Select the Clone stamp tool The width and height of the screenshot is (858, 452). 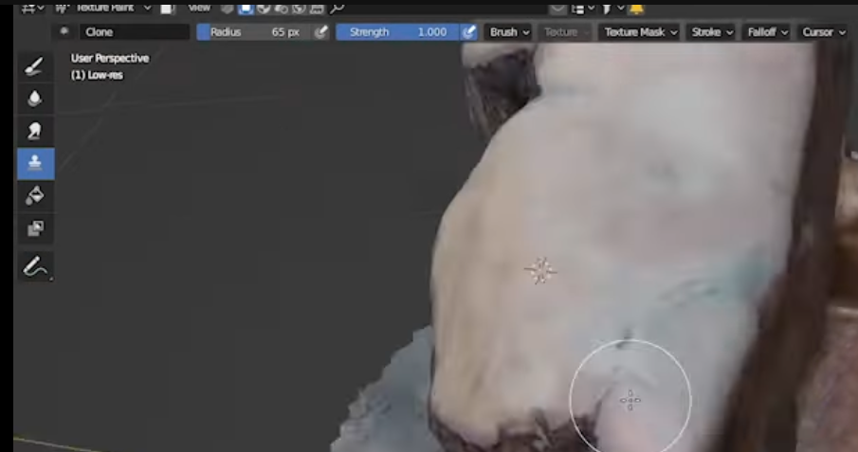36,164
